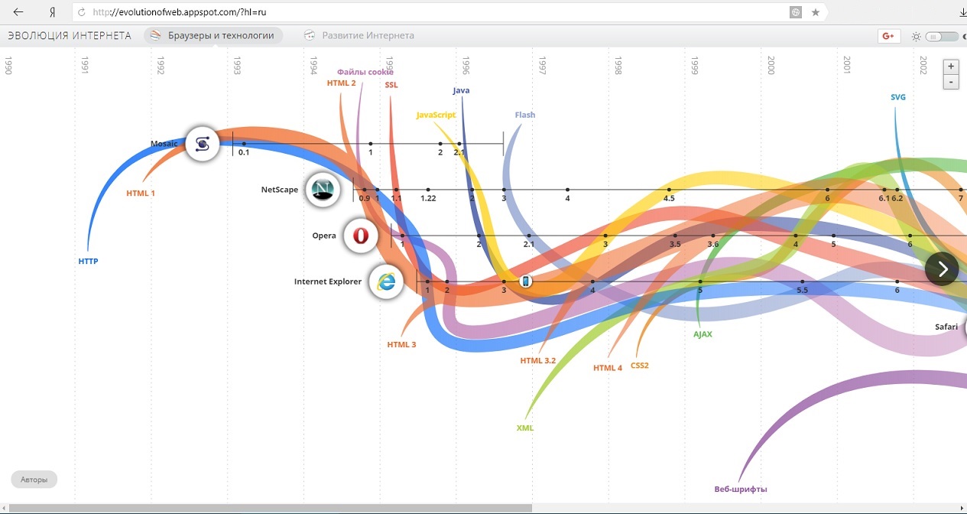Zoom out with the minus button

[951, 82]
